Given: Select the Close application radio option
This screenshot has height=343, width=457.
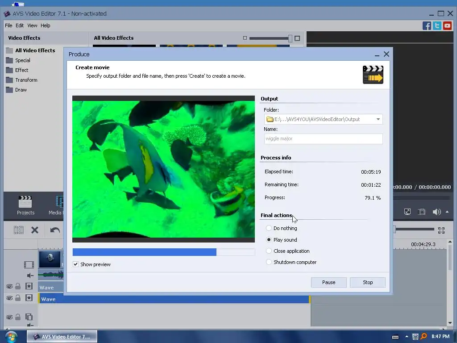Looking at the screenshot, I should (x=269, y=251).
